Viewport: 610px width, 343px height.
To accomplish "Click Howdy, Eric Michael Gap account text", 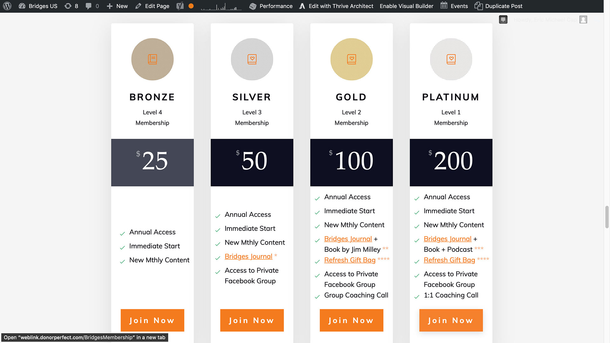I will point(545,20).
